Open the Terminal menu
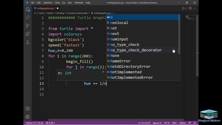The height and width of the screenshot is (125, 222). [79, 3]
